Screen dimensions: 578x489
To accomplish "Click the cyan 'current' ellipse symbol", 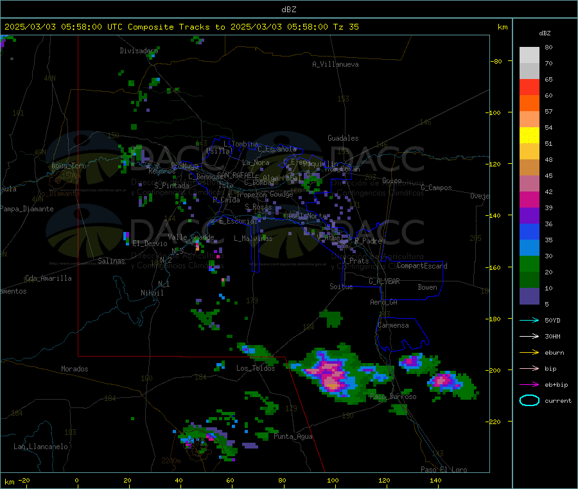I will [529, 400].
